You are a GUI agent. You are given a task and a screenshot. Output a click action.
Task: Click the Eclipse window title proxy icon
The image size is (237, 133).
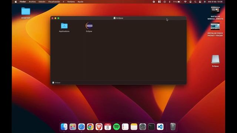[114, 18]
